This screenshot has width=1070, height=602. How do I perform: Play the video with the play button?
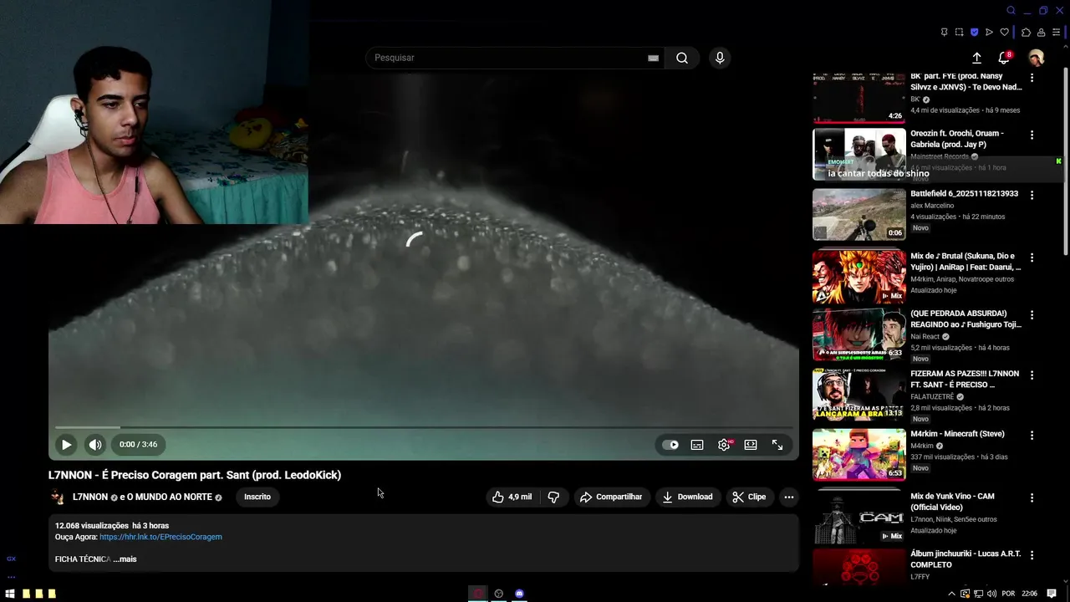(66, 445)
